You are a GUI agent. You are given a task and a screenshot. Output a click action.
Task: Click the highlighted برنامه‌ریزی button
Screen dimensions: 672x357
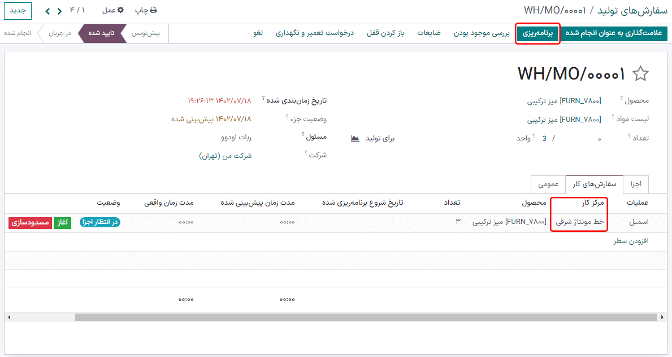coord(537,34)
